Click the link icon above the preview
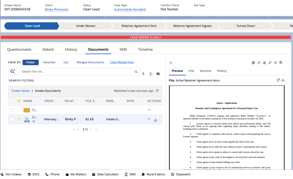Screen dimensions: 293x179 coord(259,63)
